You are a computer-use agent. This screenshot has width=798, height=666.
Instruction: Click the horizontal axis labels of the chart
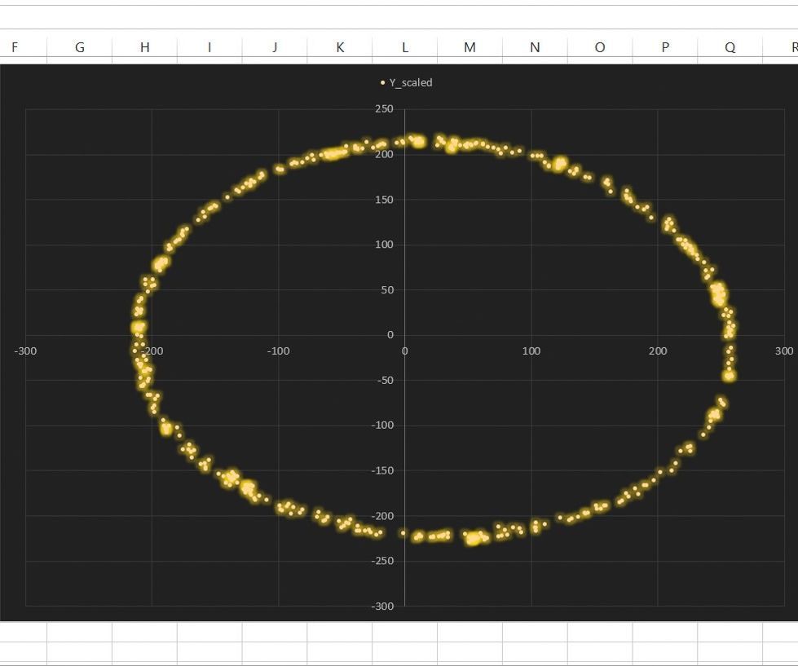[x=531, y=351]
